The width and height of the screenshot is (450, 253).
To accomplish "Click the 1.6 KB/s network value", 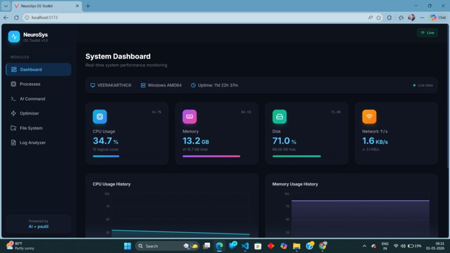I will (375, 141).
